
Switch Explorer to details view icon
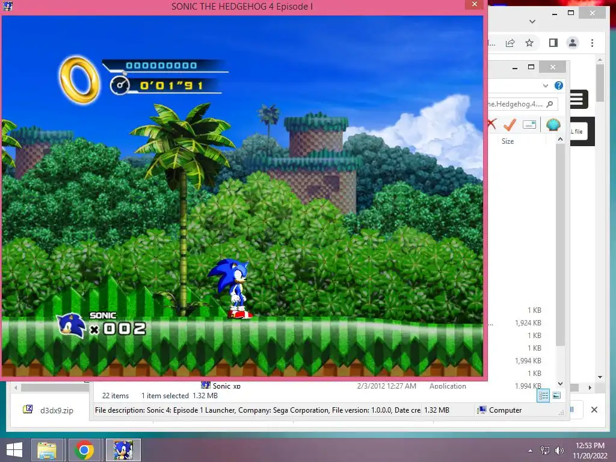[x=543, y=396]
